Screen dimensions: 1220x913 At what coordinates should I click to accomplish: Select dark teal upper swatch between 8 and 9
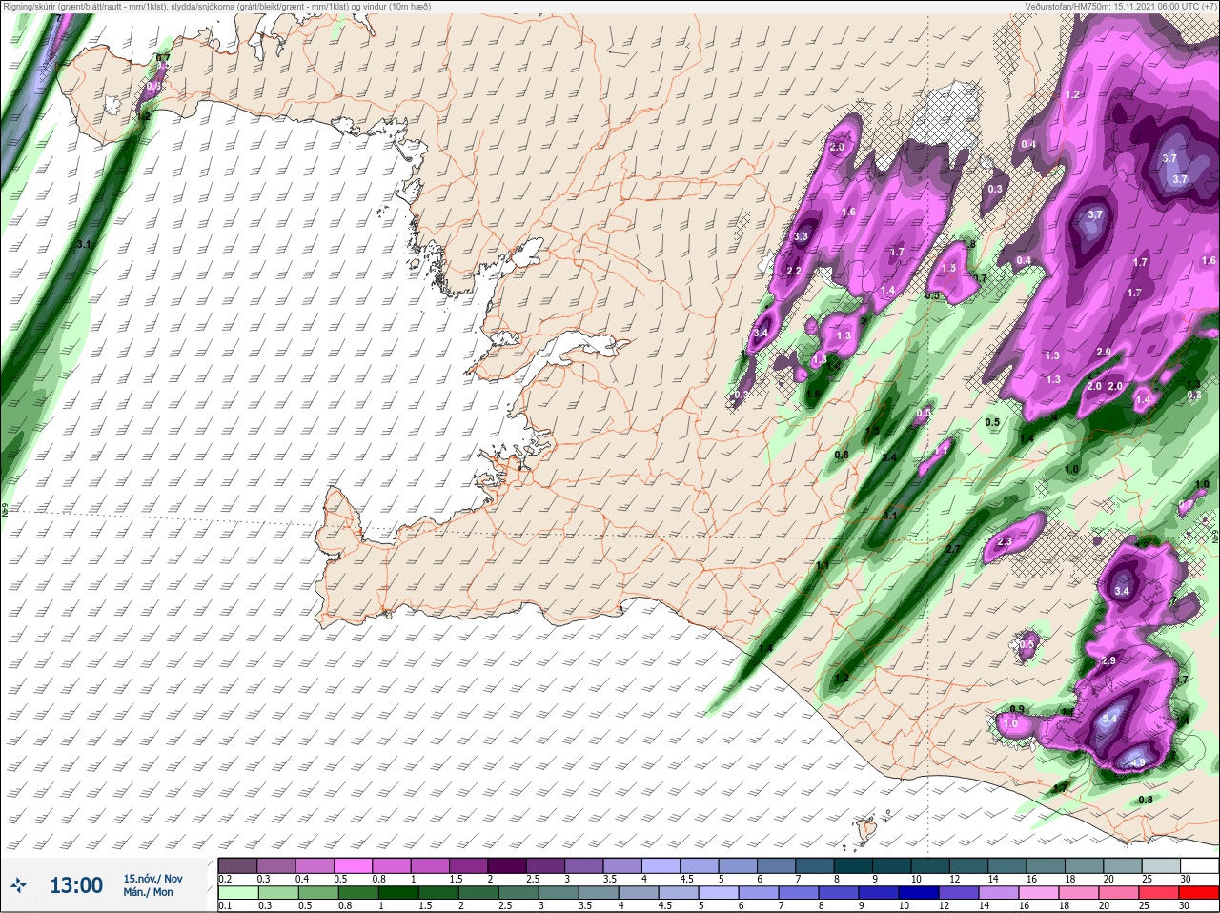(x=853, y=865)
